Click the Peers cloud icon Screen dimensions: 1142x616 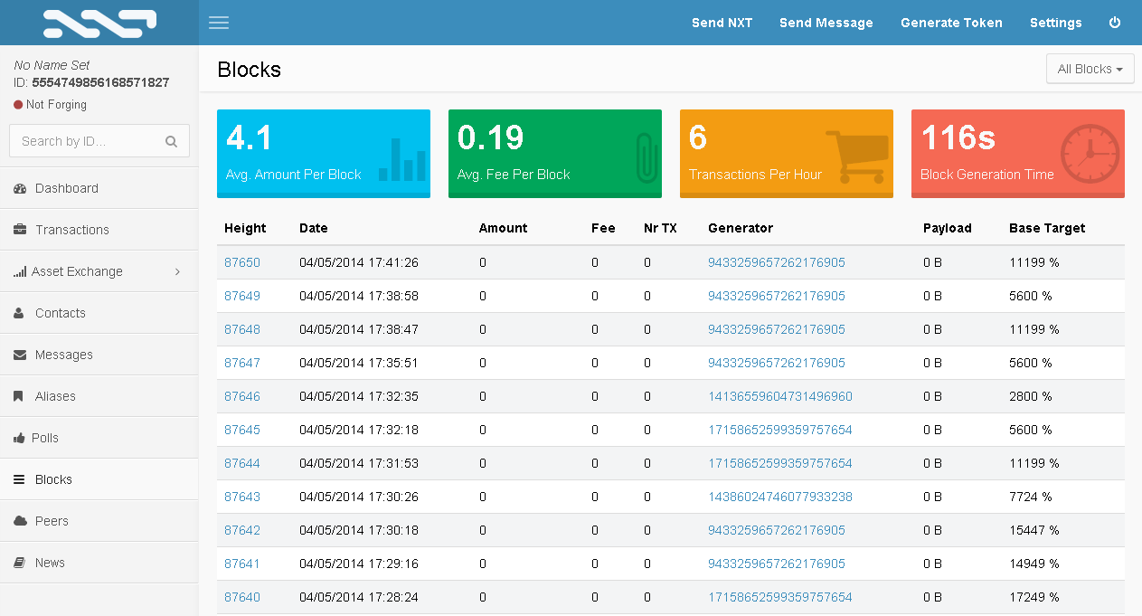[20, 521]
